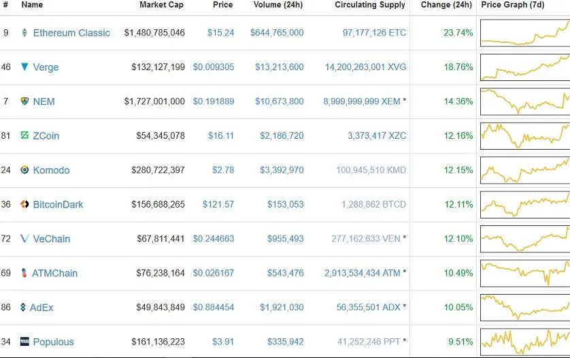
Task: Click the ATMChain coin icon
Action: [x=24, y=273]
